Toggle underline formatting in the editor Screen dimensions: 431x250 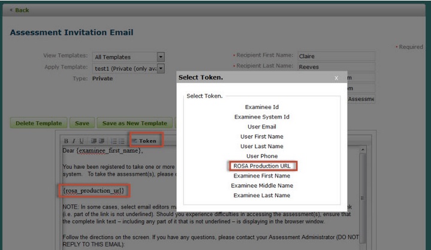click(x=82, y=141)
